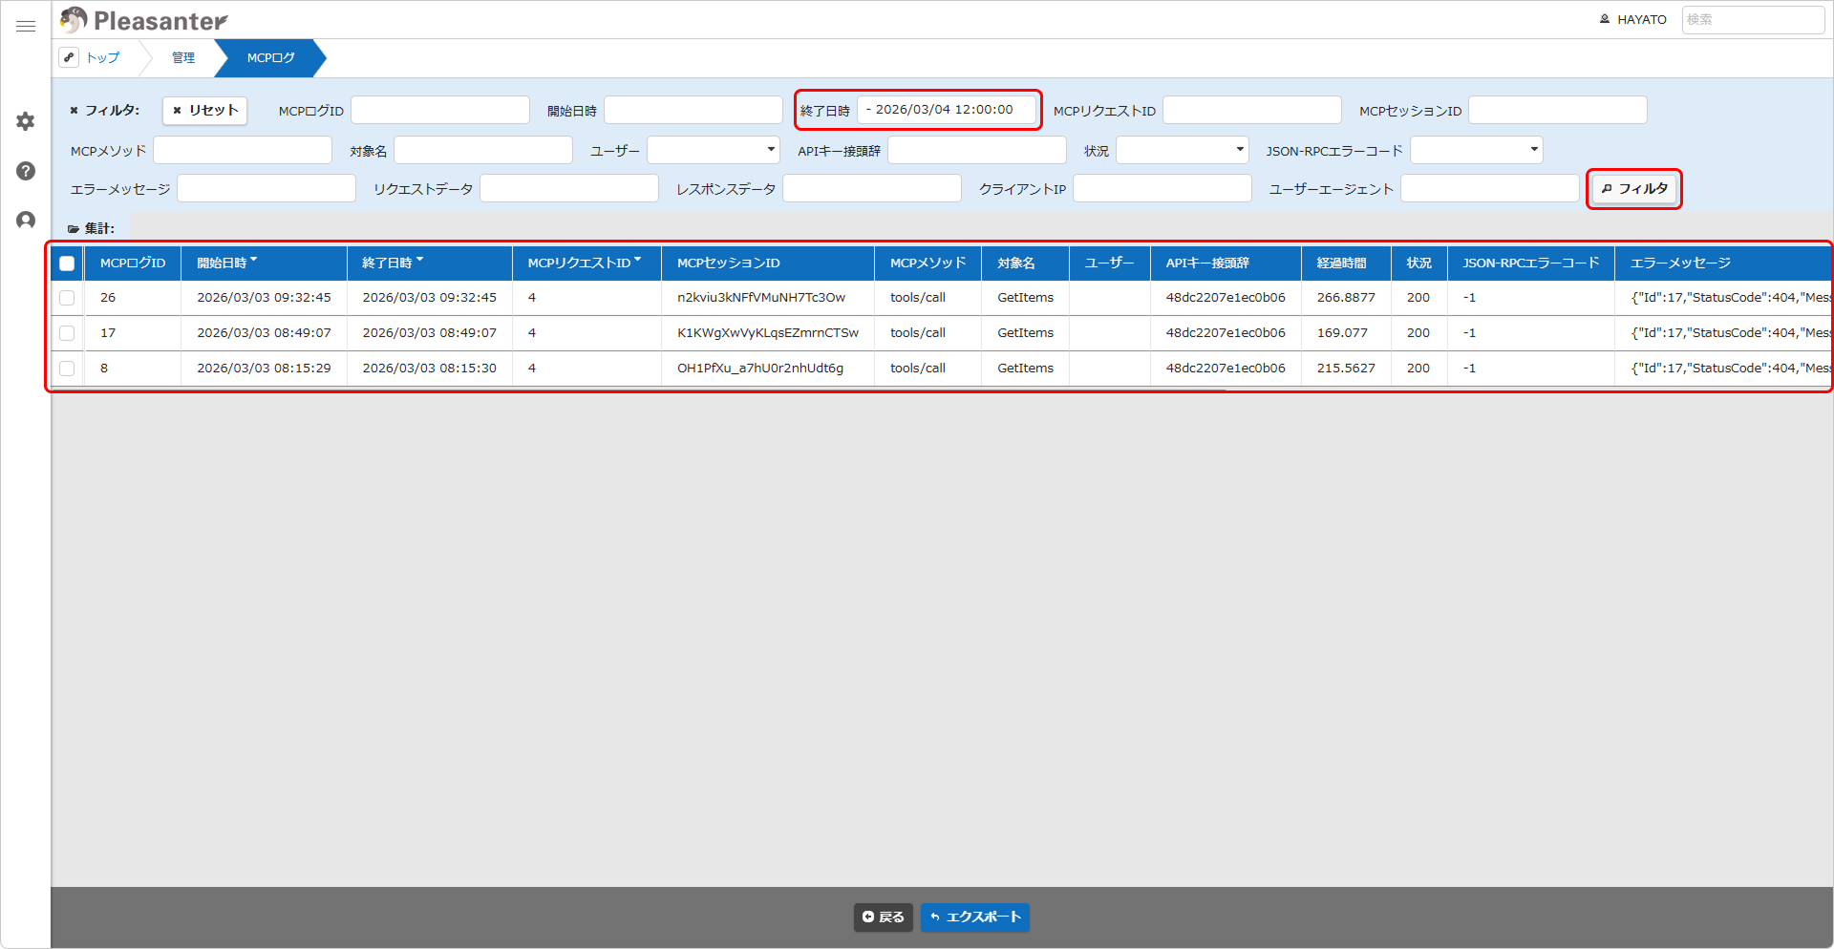Click the クライアントIP filter field

pos(1162,188)
